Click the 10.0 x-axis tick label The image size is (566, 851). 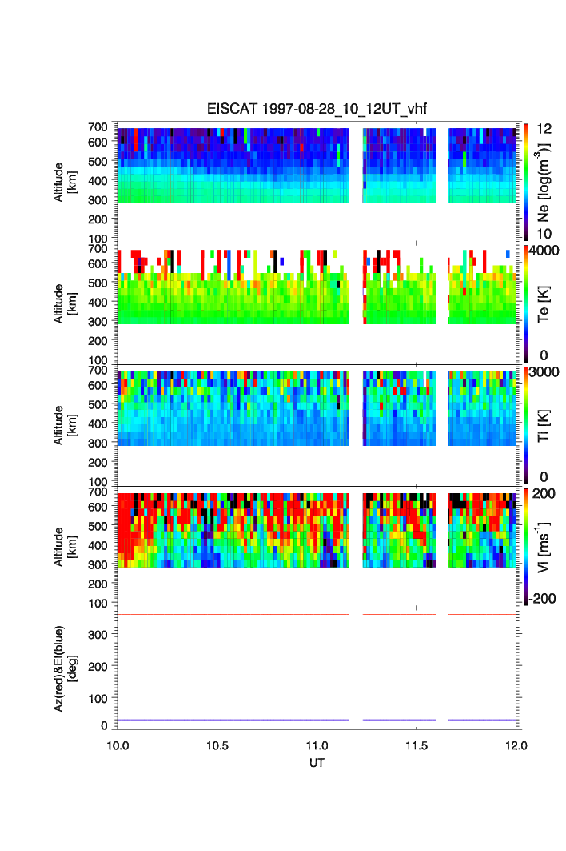[x=118, y=745]
